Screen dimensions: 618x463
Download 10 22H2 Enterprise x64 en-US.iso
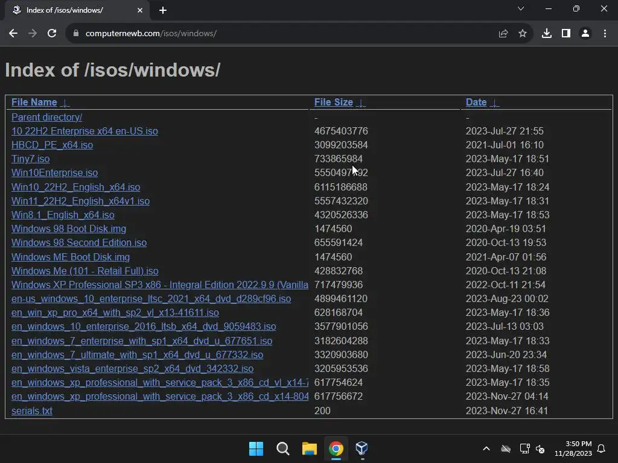(84, 131)
